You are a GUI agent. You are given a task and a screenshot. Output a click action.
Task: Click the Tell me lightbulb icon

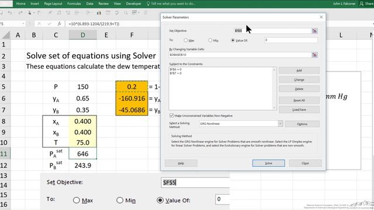148,3
